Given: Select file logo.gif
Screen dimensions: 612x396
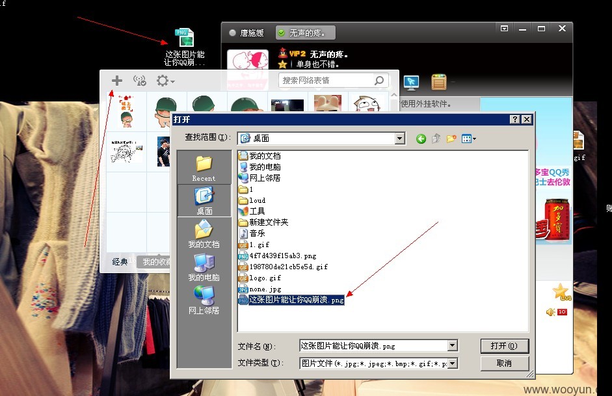Looking at the screenshot, I should tap(260, 278).
